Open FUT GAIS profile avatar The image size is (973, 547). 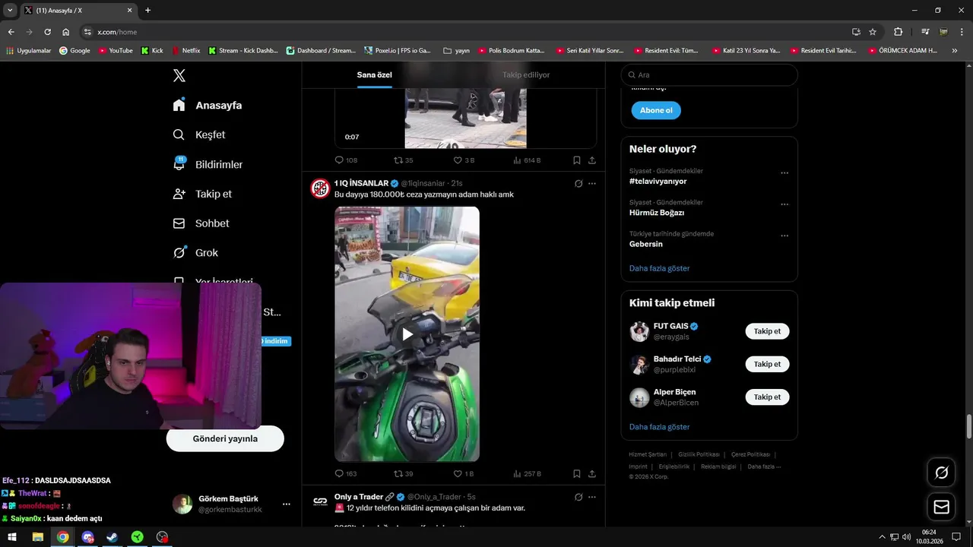pyautogui.click(x=639, y=331)
